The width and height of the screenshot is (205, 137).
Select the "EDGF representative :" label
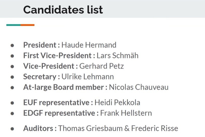(x=61, y=113)
